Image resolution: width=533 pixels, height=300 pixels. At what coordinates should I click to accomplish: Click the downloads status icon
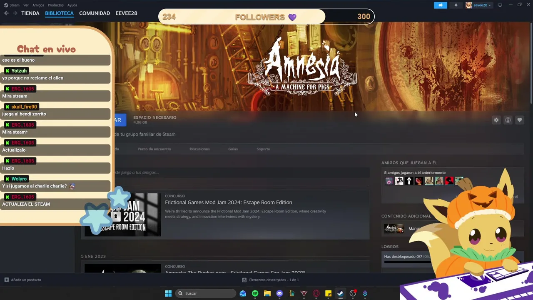point(244,280)
